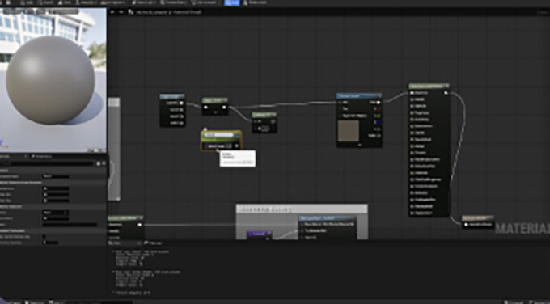Image resolution: width=550 pixels, height=304 pixels.
Task: Switch to the Parameters tab
Action: coord(41,156)
